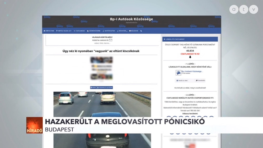
Task: Click the Facebook like page button
Action: point(182,81)
